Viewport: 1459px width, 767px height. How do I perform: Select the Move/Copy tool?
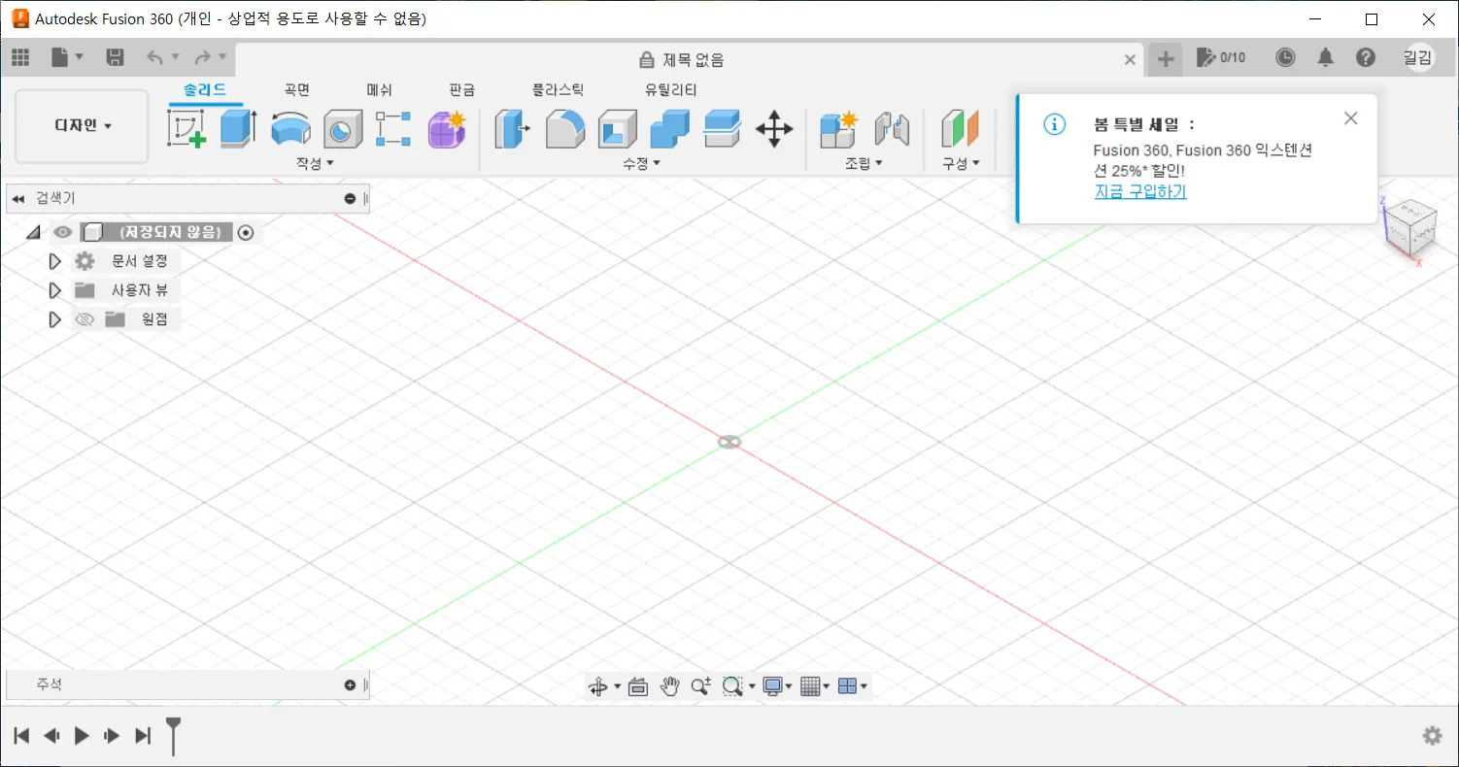[774, 128]
